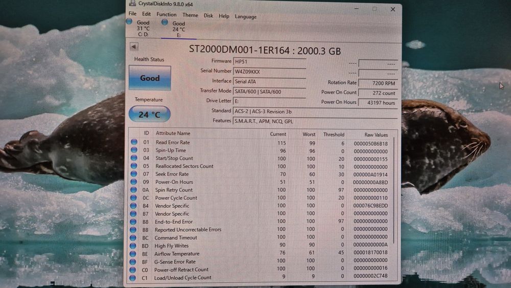Click the Power On Hours 43197 hours field
The image size is (511, 288).
378,103
